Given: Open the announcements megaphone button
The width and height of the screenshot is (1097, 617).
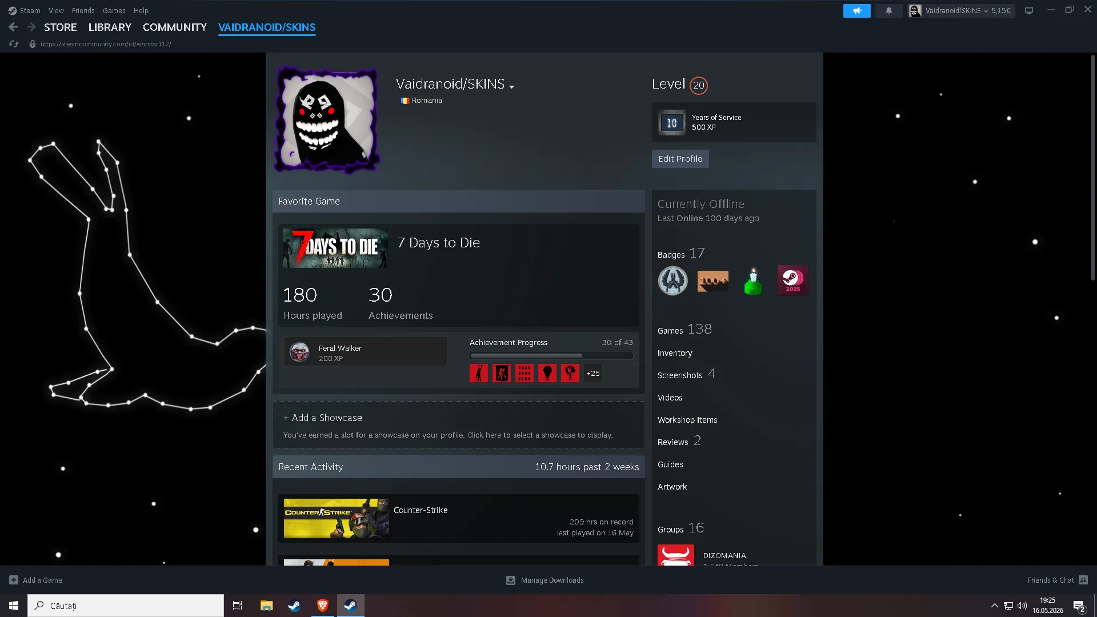Looking at the screenshot, I should point(856,10).
